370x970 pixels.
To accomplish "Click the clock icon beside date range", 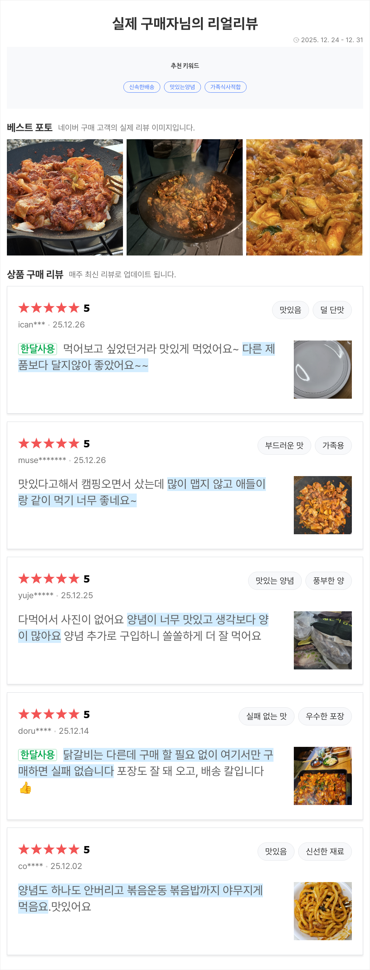I will tap(296, 40).
